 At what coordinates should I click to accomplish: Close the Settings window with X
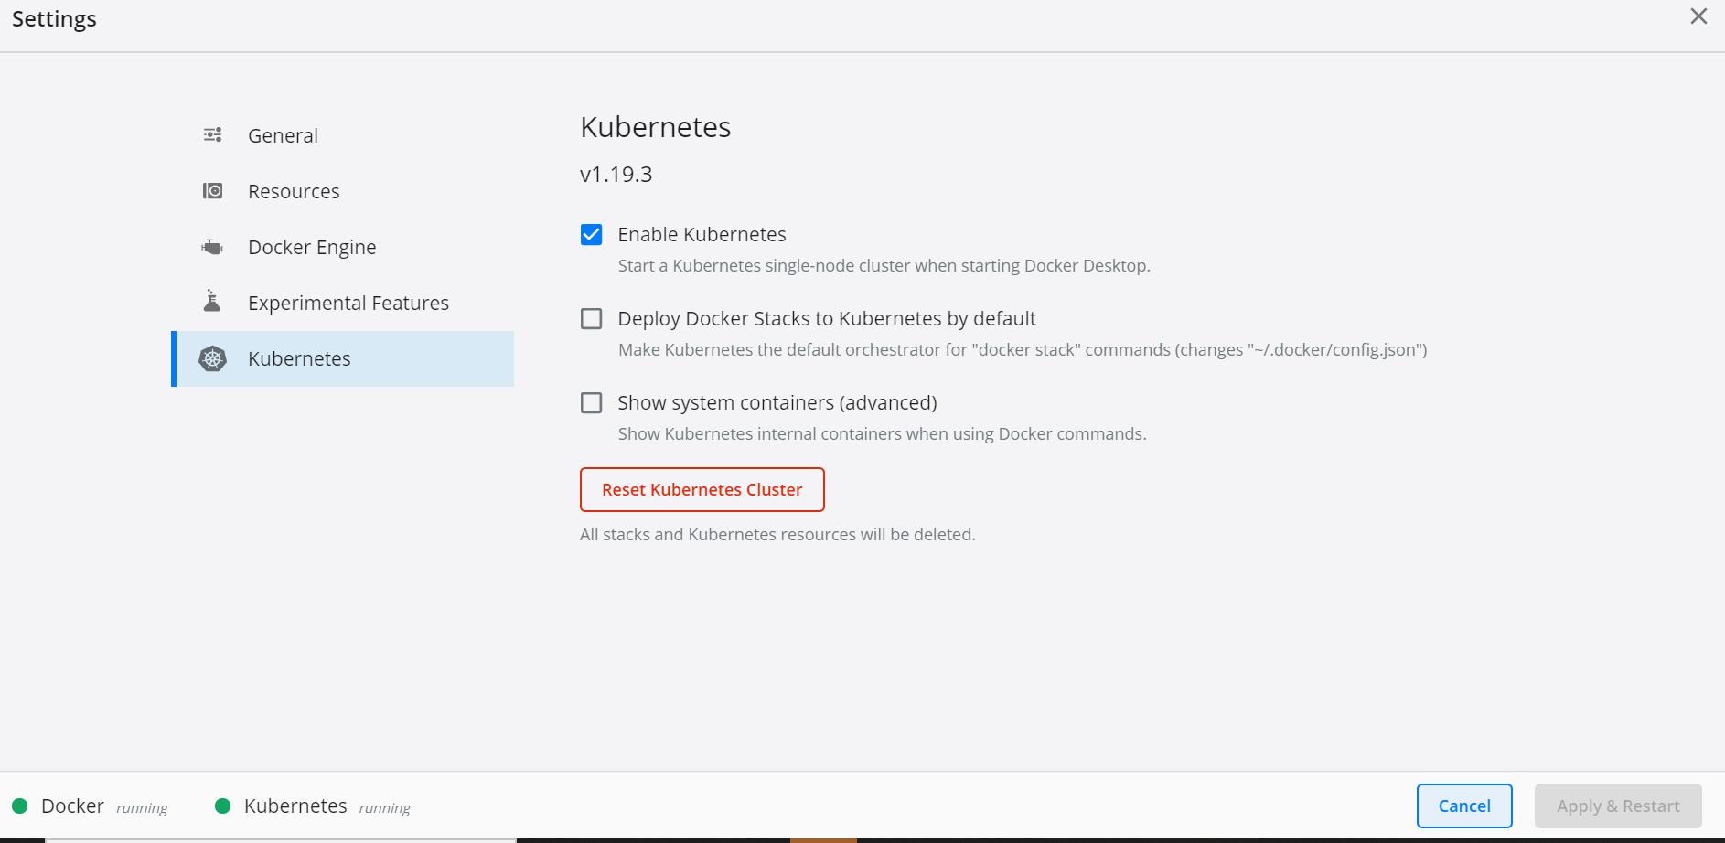(x=1698, y=16)
